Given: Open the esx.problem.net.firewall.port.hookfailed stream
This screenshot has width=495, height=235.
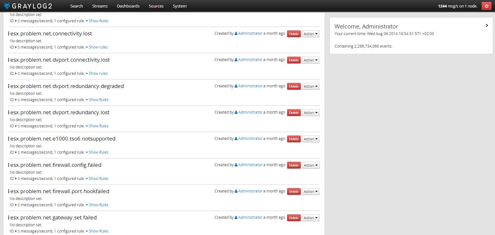Looking at the screenshot, I should coord(60,191).
